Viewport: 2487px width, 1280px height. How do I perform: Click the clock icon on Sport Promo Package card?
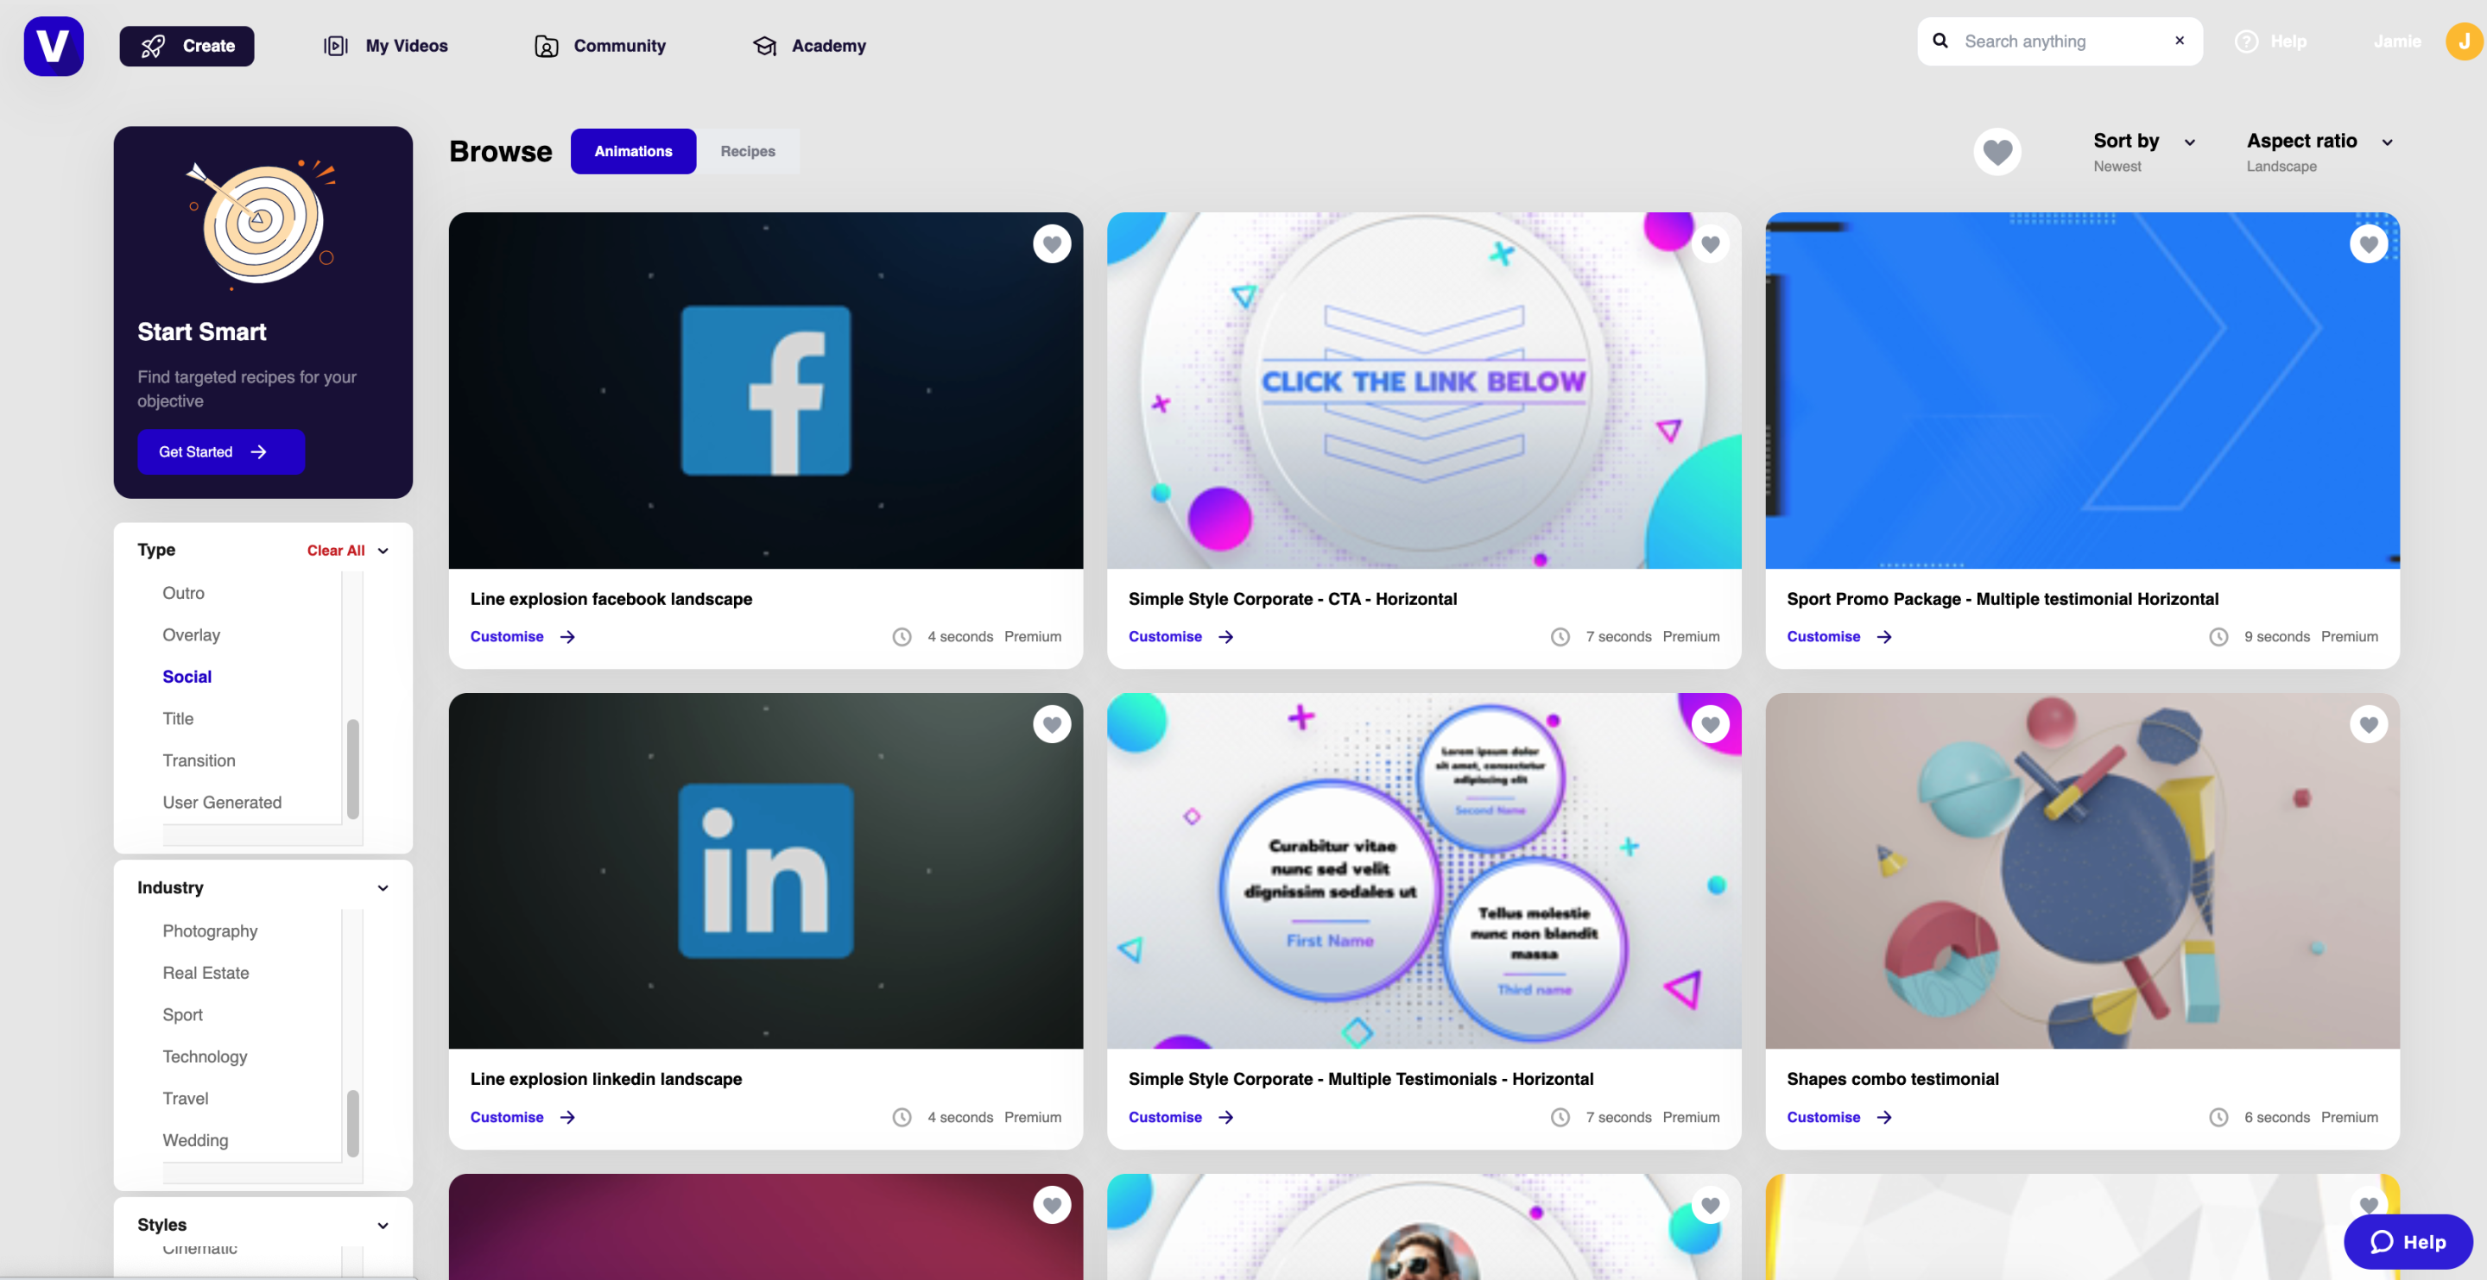pyautogui.click(x=2218, y=637)
